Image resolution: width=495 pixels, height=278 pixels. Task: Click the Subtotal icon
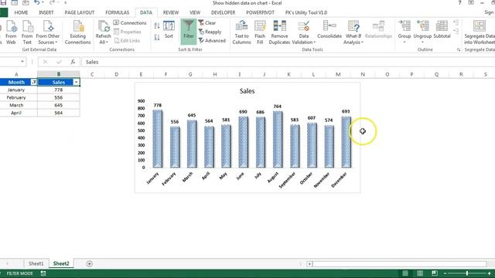coord(442,30)
